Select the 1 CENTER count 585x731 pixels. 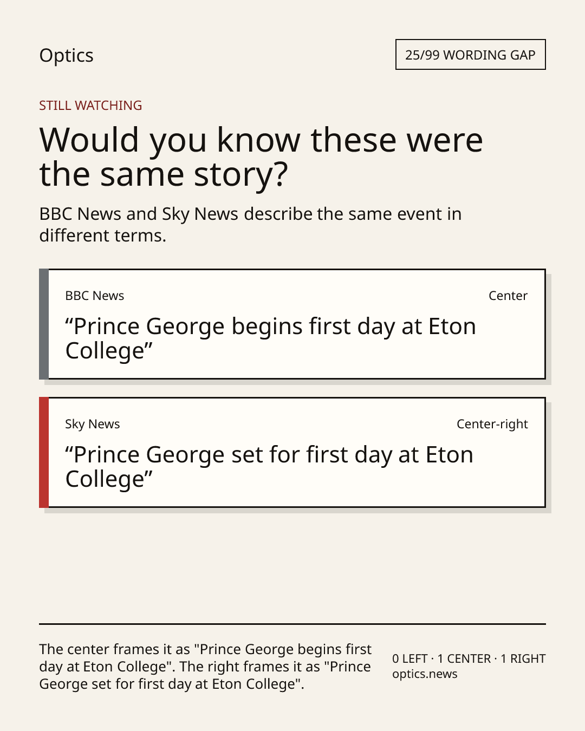[464, 659]
